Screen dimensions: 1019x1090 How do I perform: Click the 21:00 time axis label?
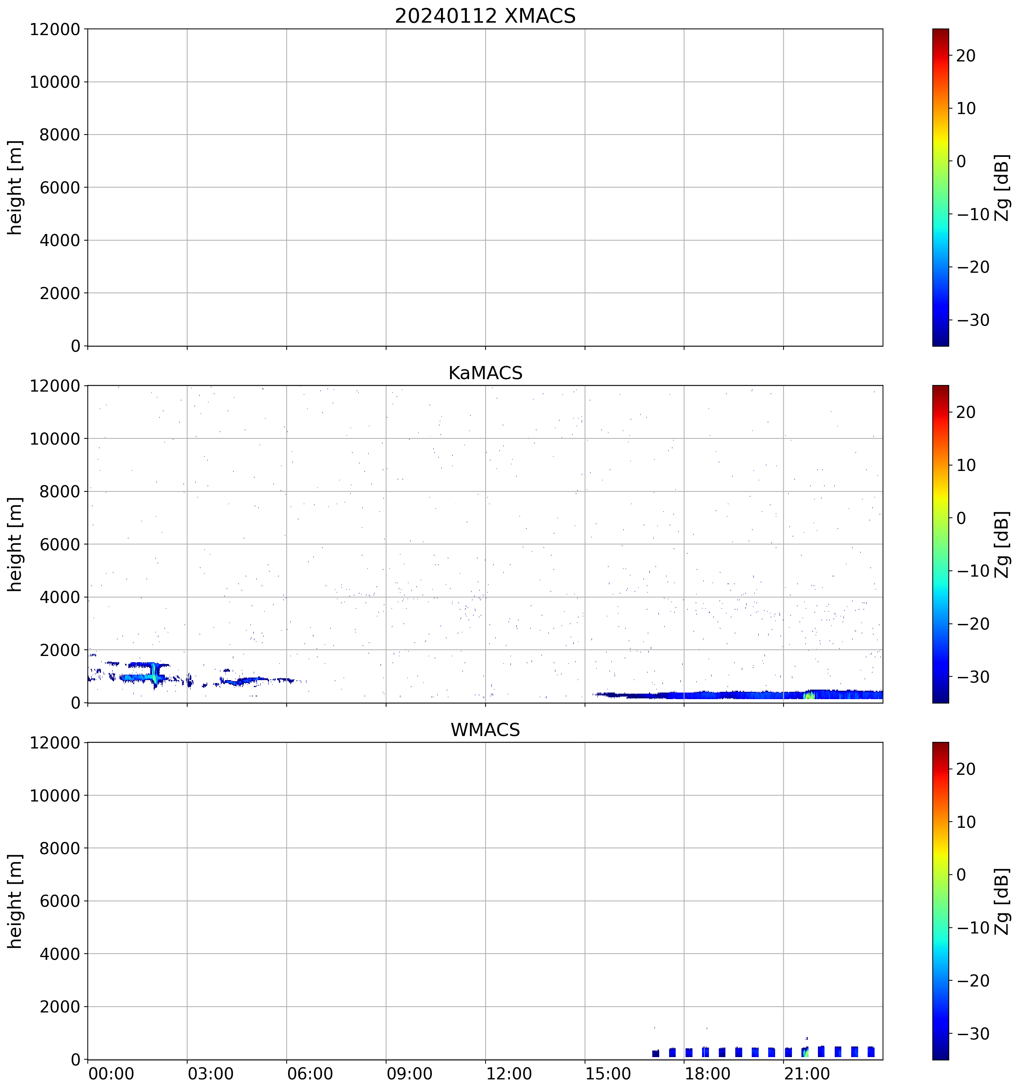tap(806, 1074)
